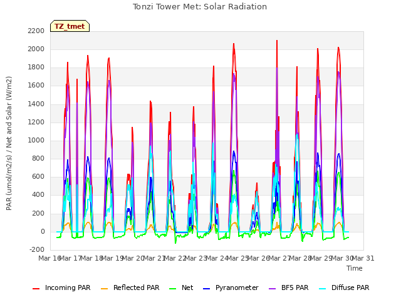The width and height of the screenshot is (401, 300).
Task: Click the Mar 24 x-axis date label
Action: (217, 258)
